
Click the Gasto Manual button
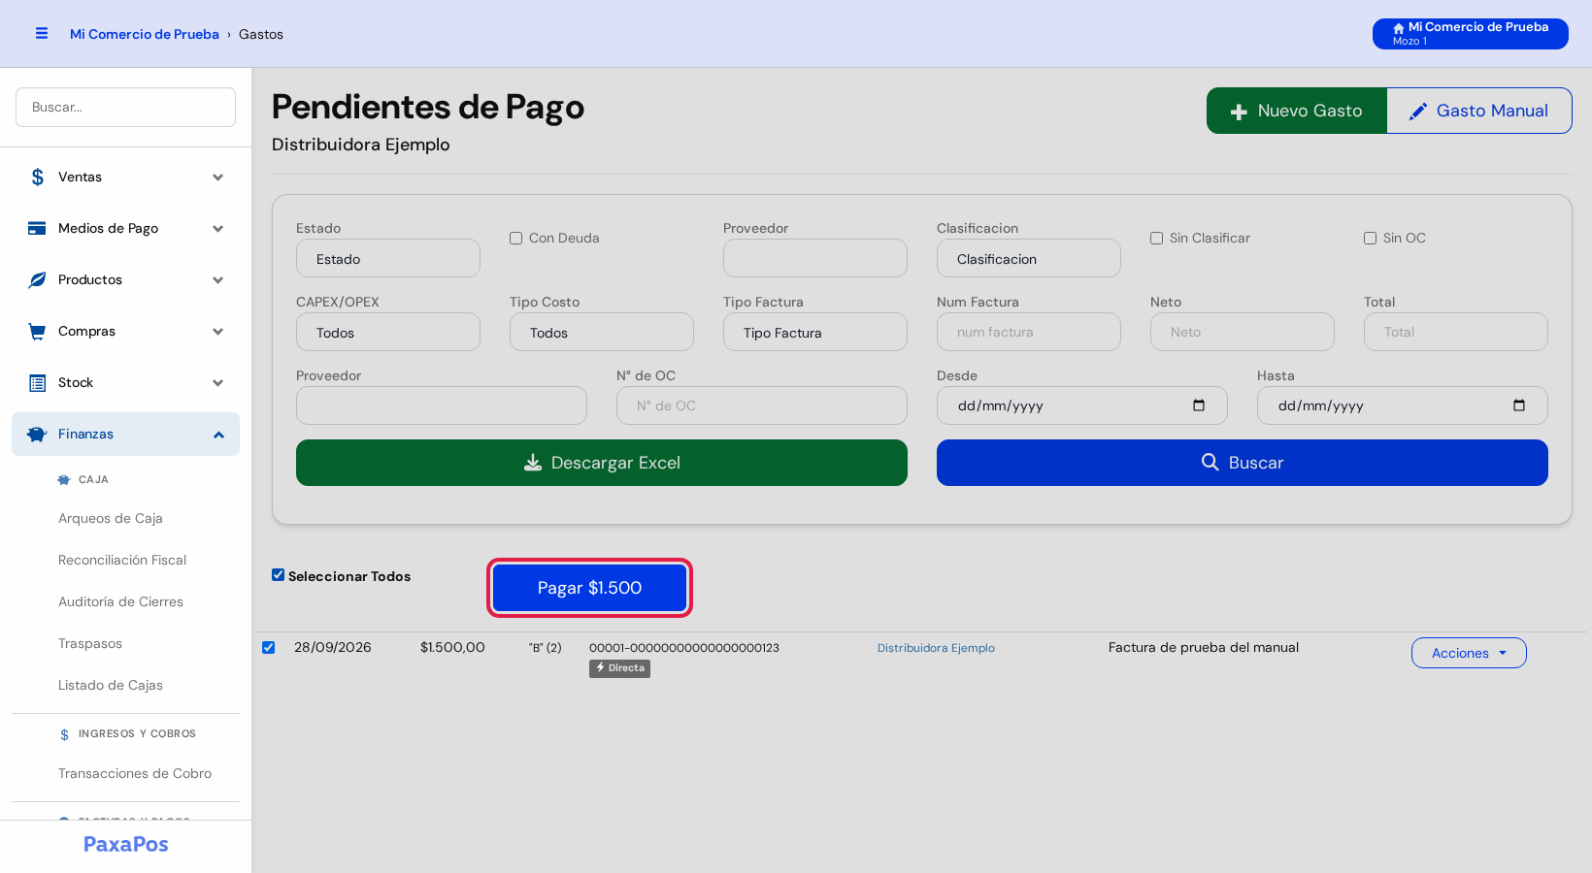click(1479, 111)
